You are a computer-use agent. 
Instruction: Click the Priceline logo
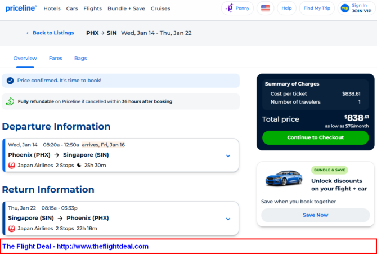[x=21, y=8]
